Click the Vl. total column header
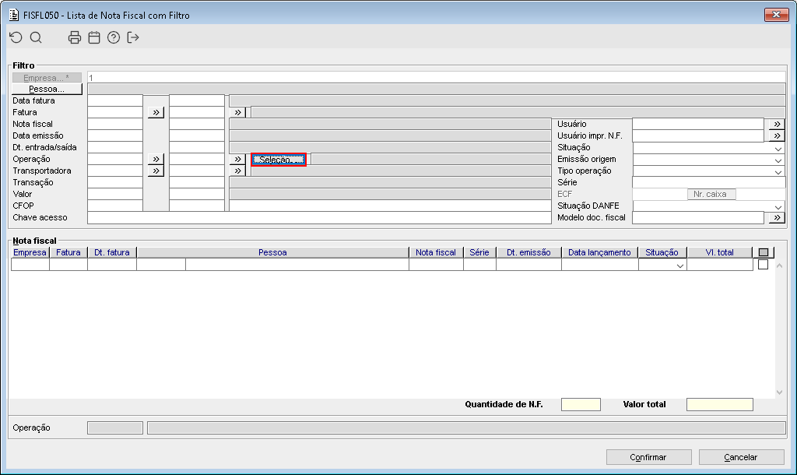 coord(720,252)
